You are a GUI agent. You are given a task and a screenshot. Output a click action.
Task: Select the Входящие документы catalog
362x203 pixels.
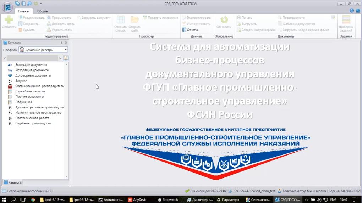click(31, 65)
